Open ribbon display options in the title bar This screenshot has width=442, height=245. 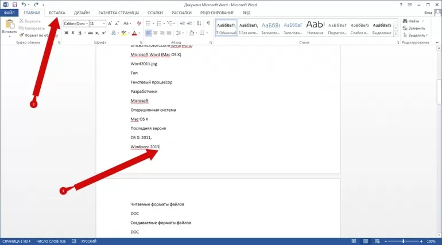[410, 5]
